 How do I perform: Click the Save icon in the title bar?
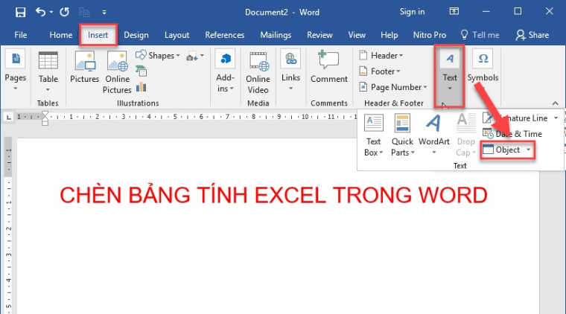pos(21,12)
